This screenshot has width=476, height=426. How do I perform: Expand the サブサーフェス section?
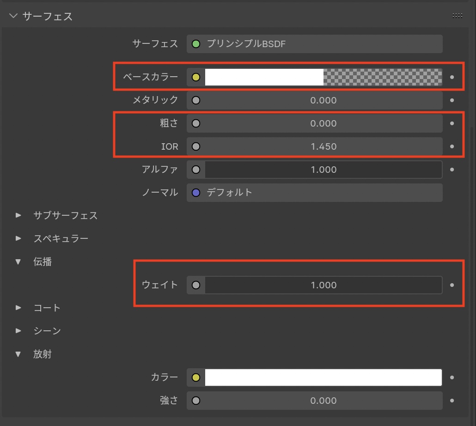18,215
